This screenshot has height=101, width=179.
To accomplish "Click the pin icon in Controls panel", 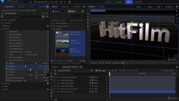I will pos(43,13).
